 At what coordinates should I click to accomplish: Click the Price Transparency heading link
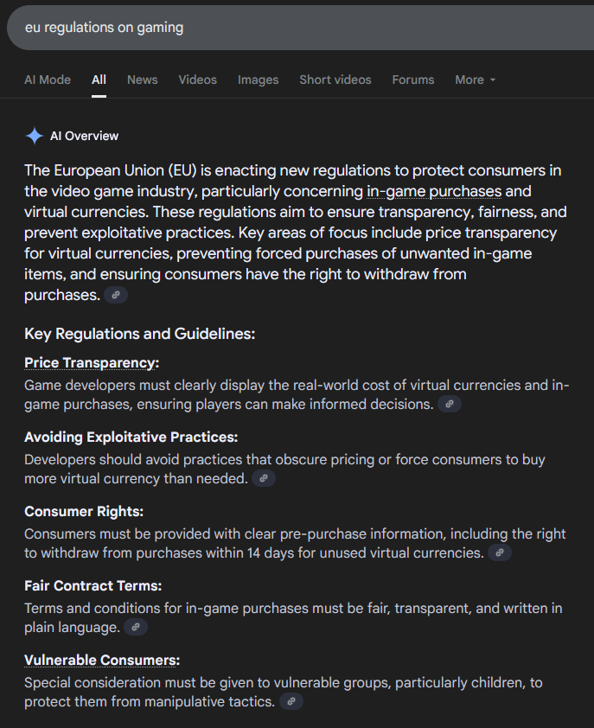(92, 362)
